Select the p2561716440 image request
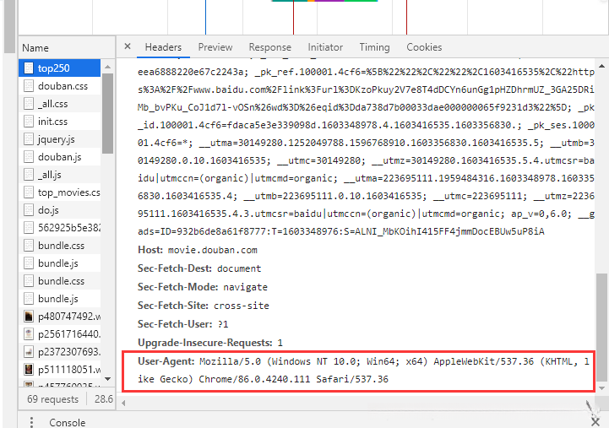 (59, 334)
